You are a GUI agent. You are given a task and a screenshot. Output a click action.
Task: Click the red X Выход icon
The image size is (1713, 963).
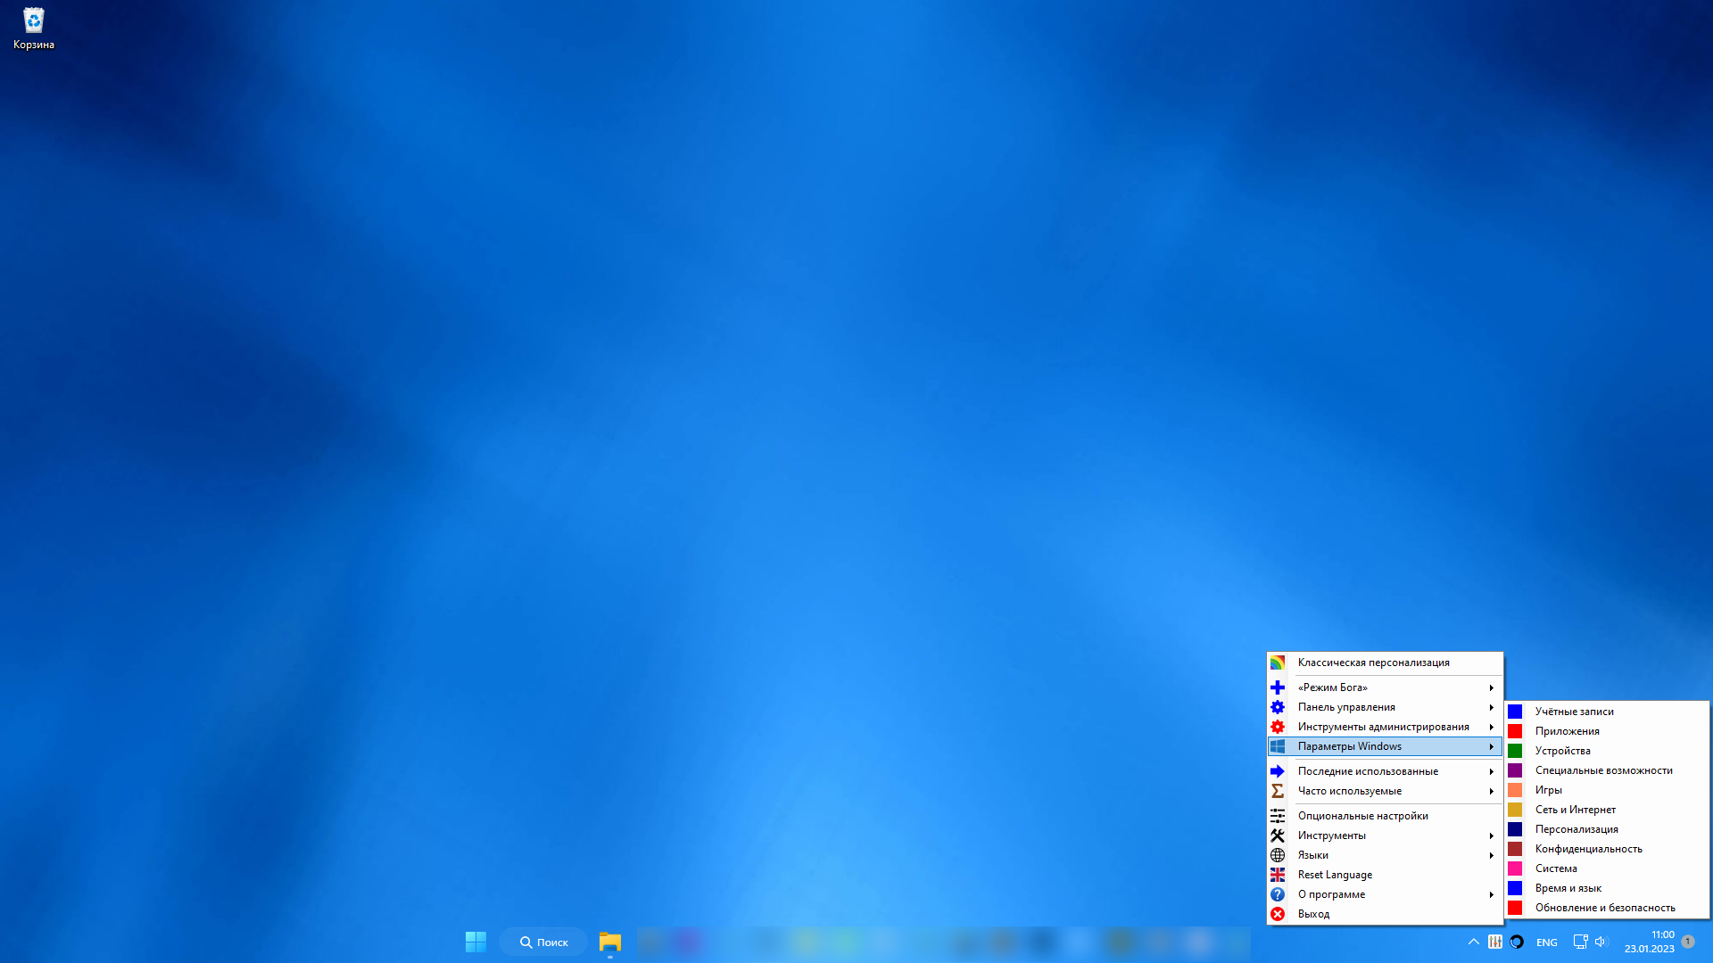click(1278, 914)
